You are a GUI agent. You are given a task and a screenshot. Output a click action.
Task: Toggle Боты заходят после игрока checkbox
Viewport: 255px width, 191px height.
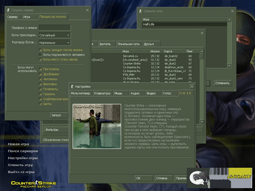coord(40,50)
